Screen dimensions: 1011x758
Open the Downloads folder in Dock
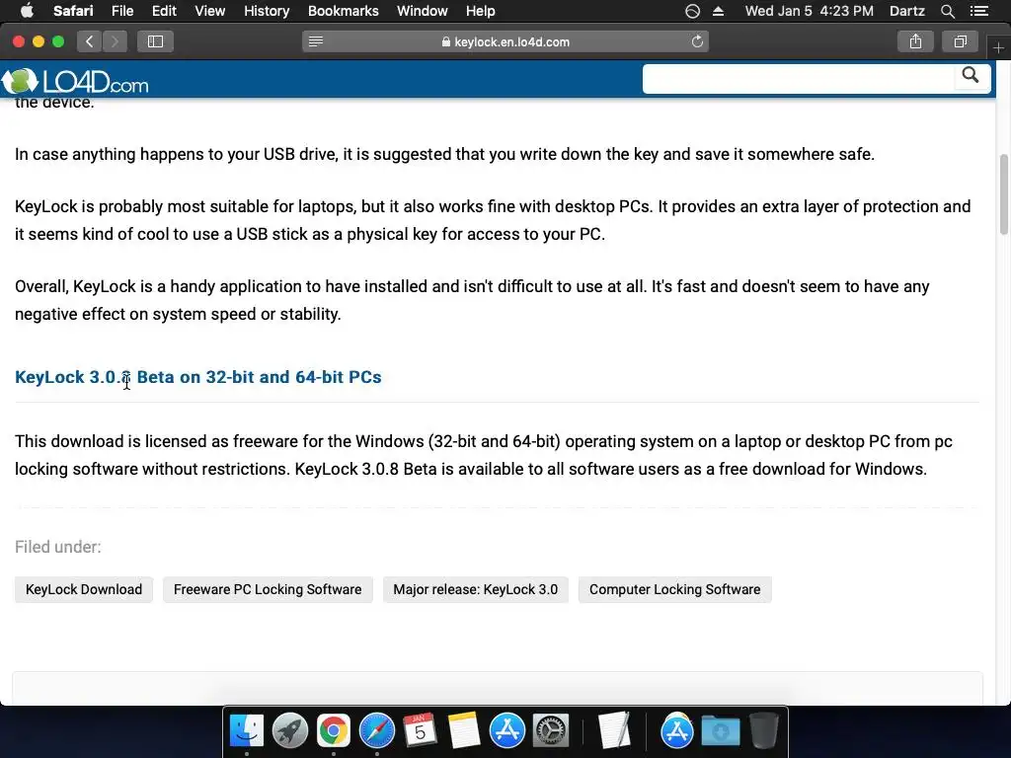[720, 731]
